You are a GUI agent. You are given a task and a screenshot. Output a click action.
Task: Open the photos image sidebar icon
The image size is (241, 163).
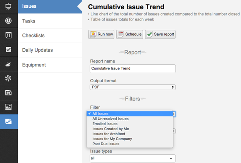coord(8,107)
